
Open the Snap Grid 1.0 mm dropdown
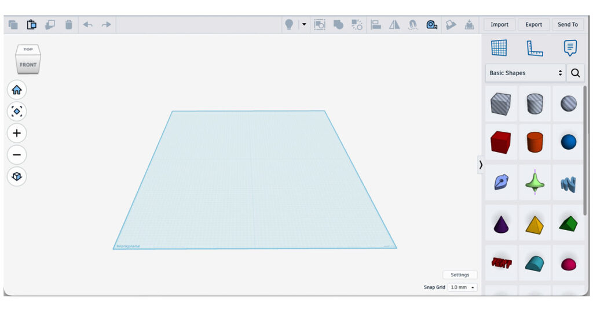[x=462, y=287]
